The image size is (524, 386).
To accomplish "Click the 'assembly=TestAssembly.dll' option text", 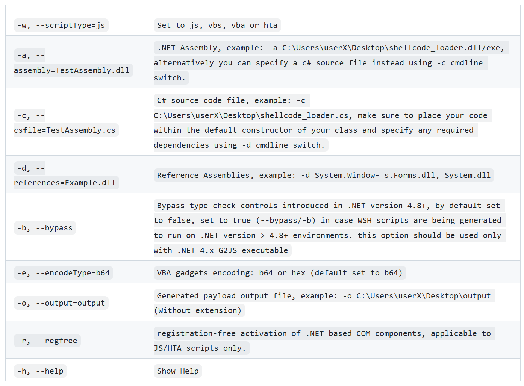I will [x=72, y=71].
